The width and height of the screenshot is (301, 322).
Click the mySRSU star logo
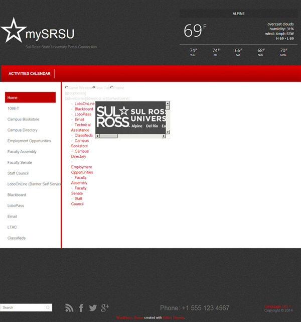[x=14, y=31]
